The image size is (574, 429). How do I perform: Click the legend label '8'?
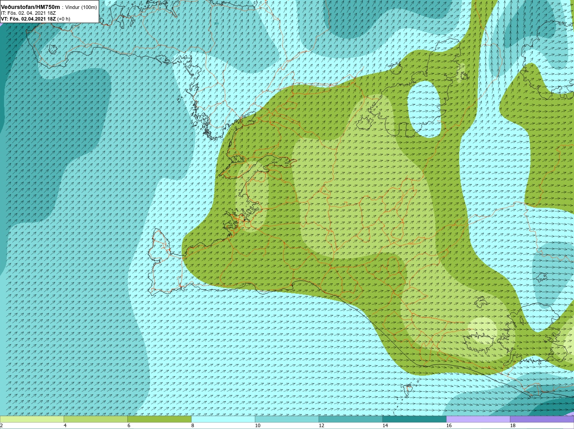point(192,425)
